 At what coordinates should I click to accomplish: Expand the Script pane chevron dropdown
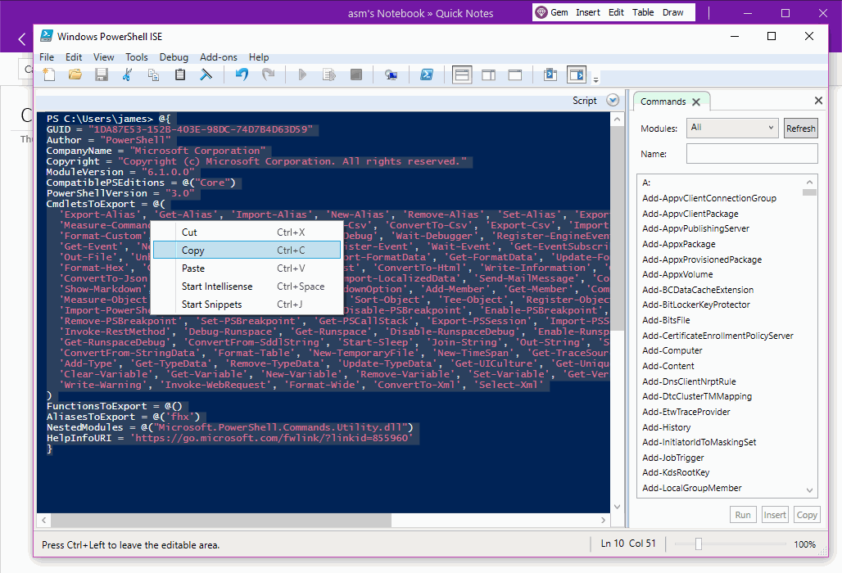pos(612,100)
